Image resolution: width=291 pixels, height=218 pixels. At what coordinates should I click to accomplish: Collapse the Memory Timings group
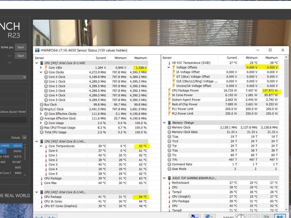click(x=164, y=123)
